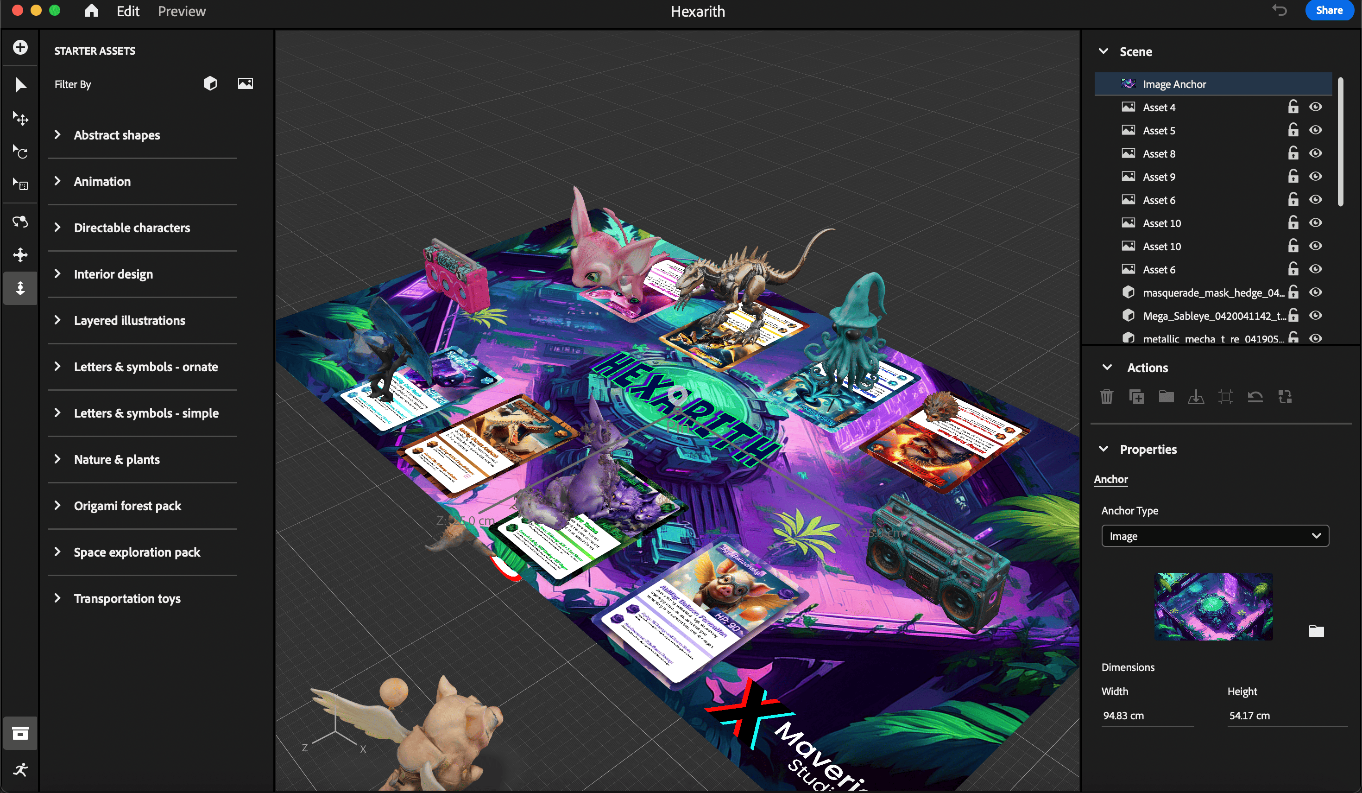Click the Duplicate icon in Actions
The width and height of the screenshot is (1362, 793).
click(x=1137, y=397)
